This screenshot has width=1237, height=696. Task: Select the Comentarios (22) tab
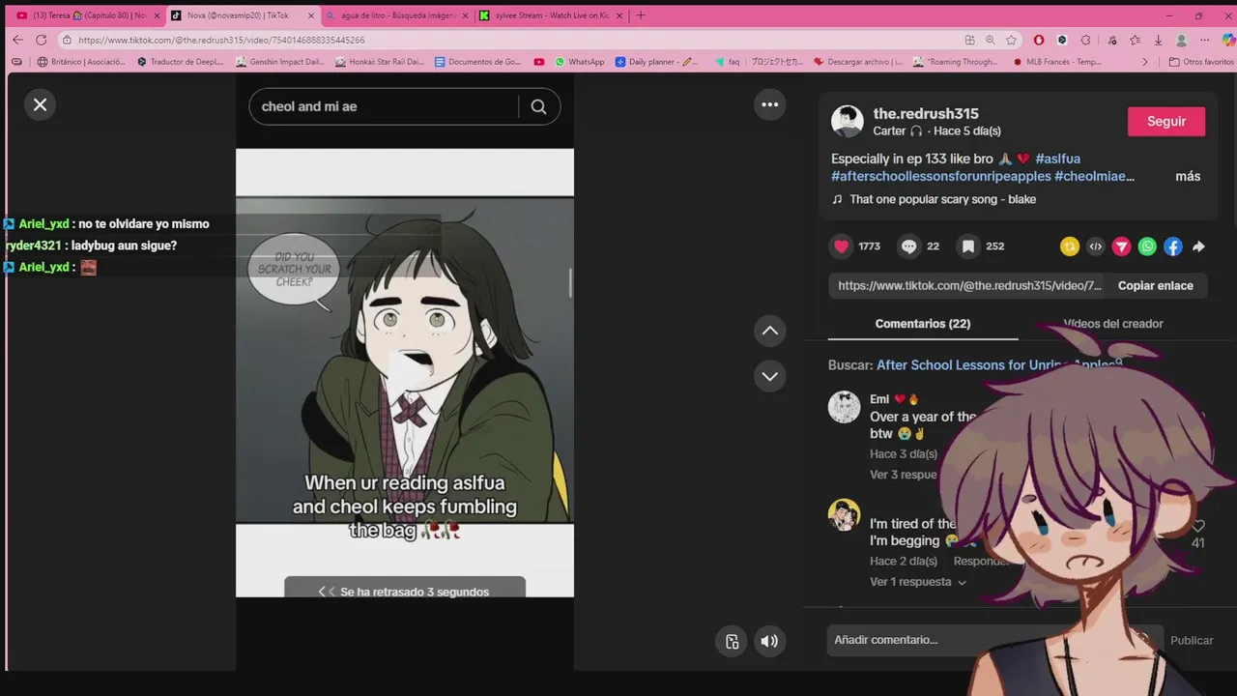click(x=923, y=324)
